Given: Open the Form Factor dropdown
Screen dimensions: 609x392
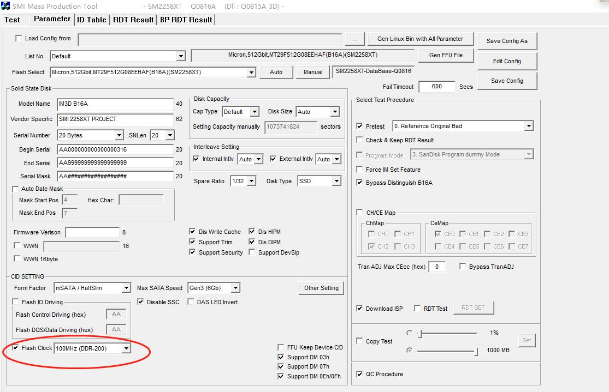Looking at the screenshot, I should click(126, 288).
